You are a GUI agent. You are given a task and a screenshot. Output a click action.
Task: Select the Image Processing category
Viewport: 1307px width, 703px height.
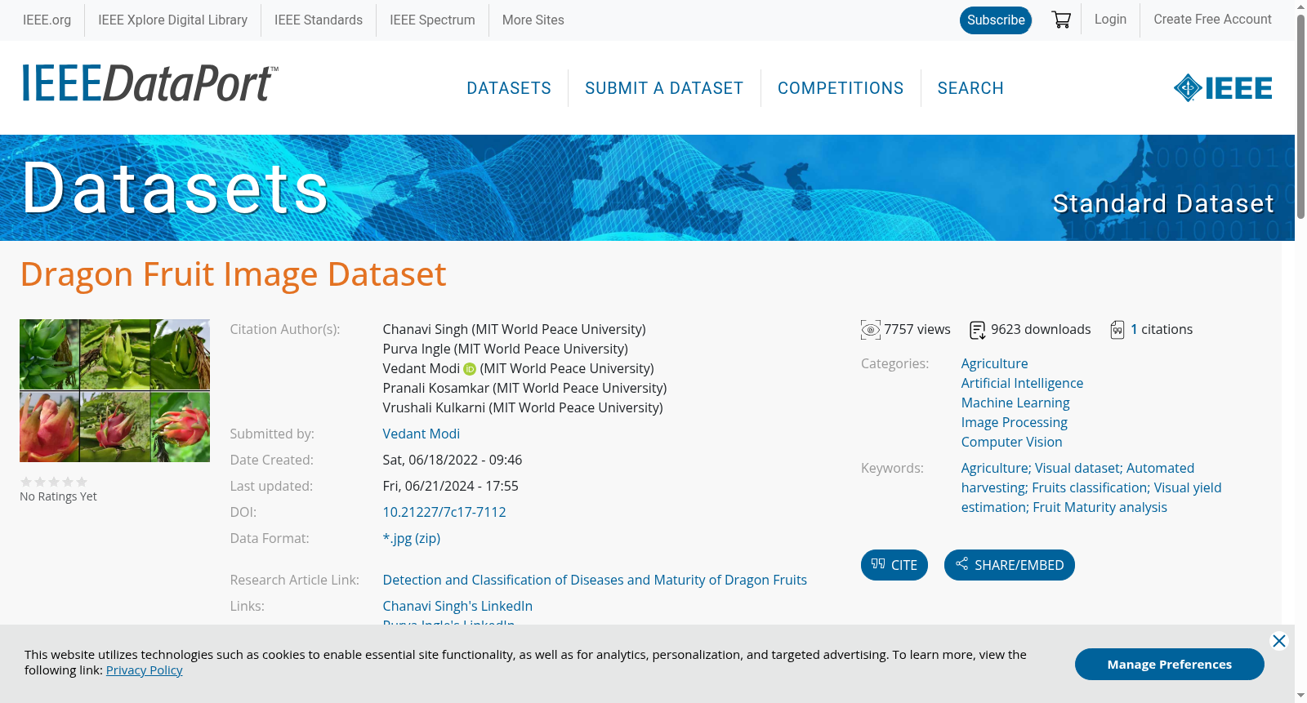point(1015,423)
